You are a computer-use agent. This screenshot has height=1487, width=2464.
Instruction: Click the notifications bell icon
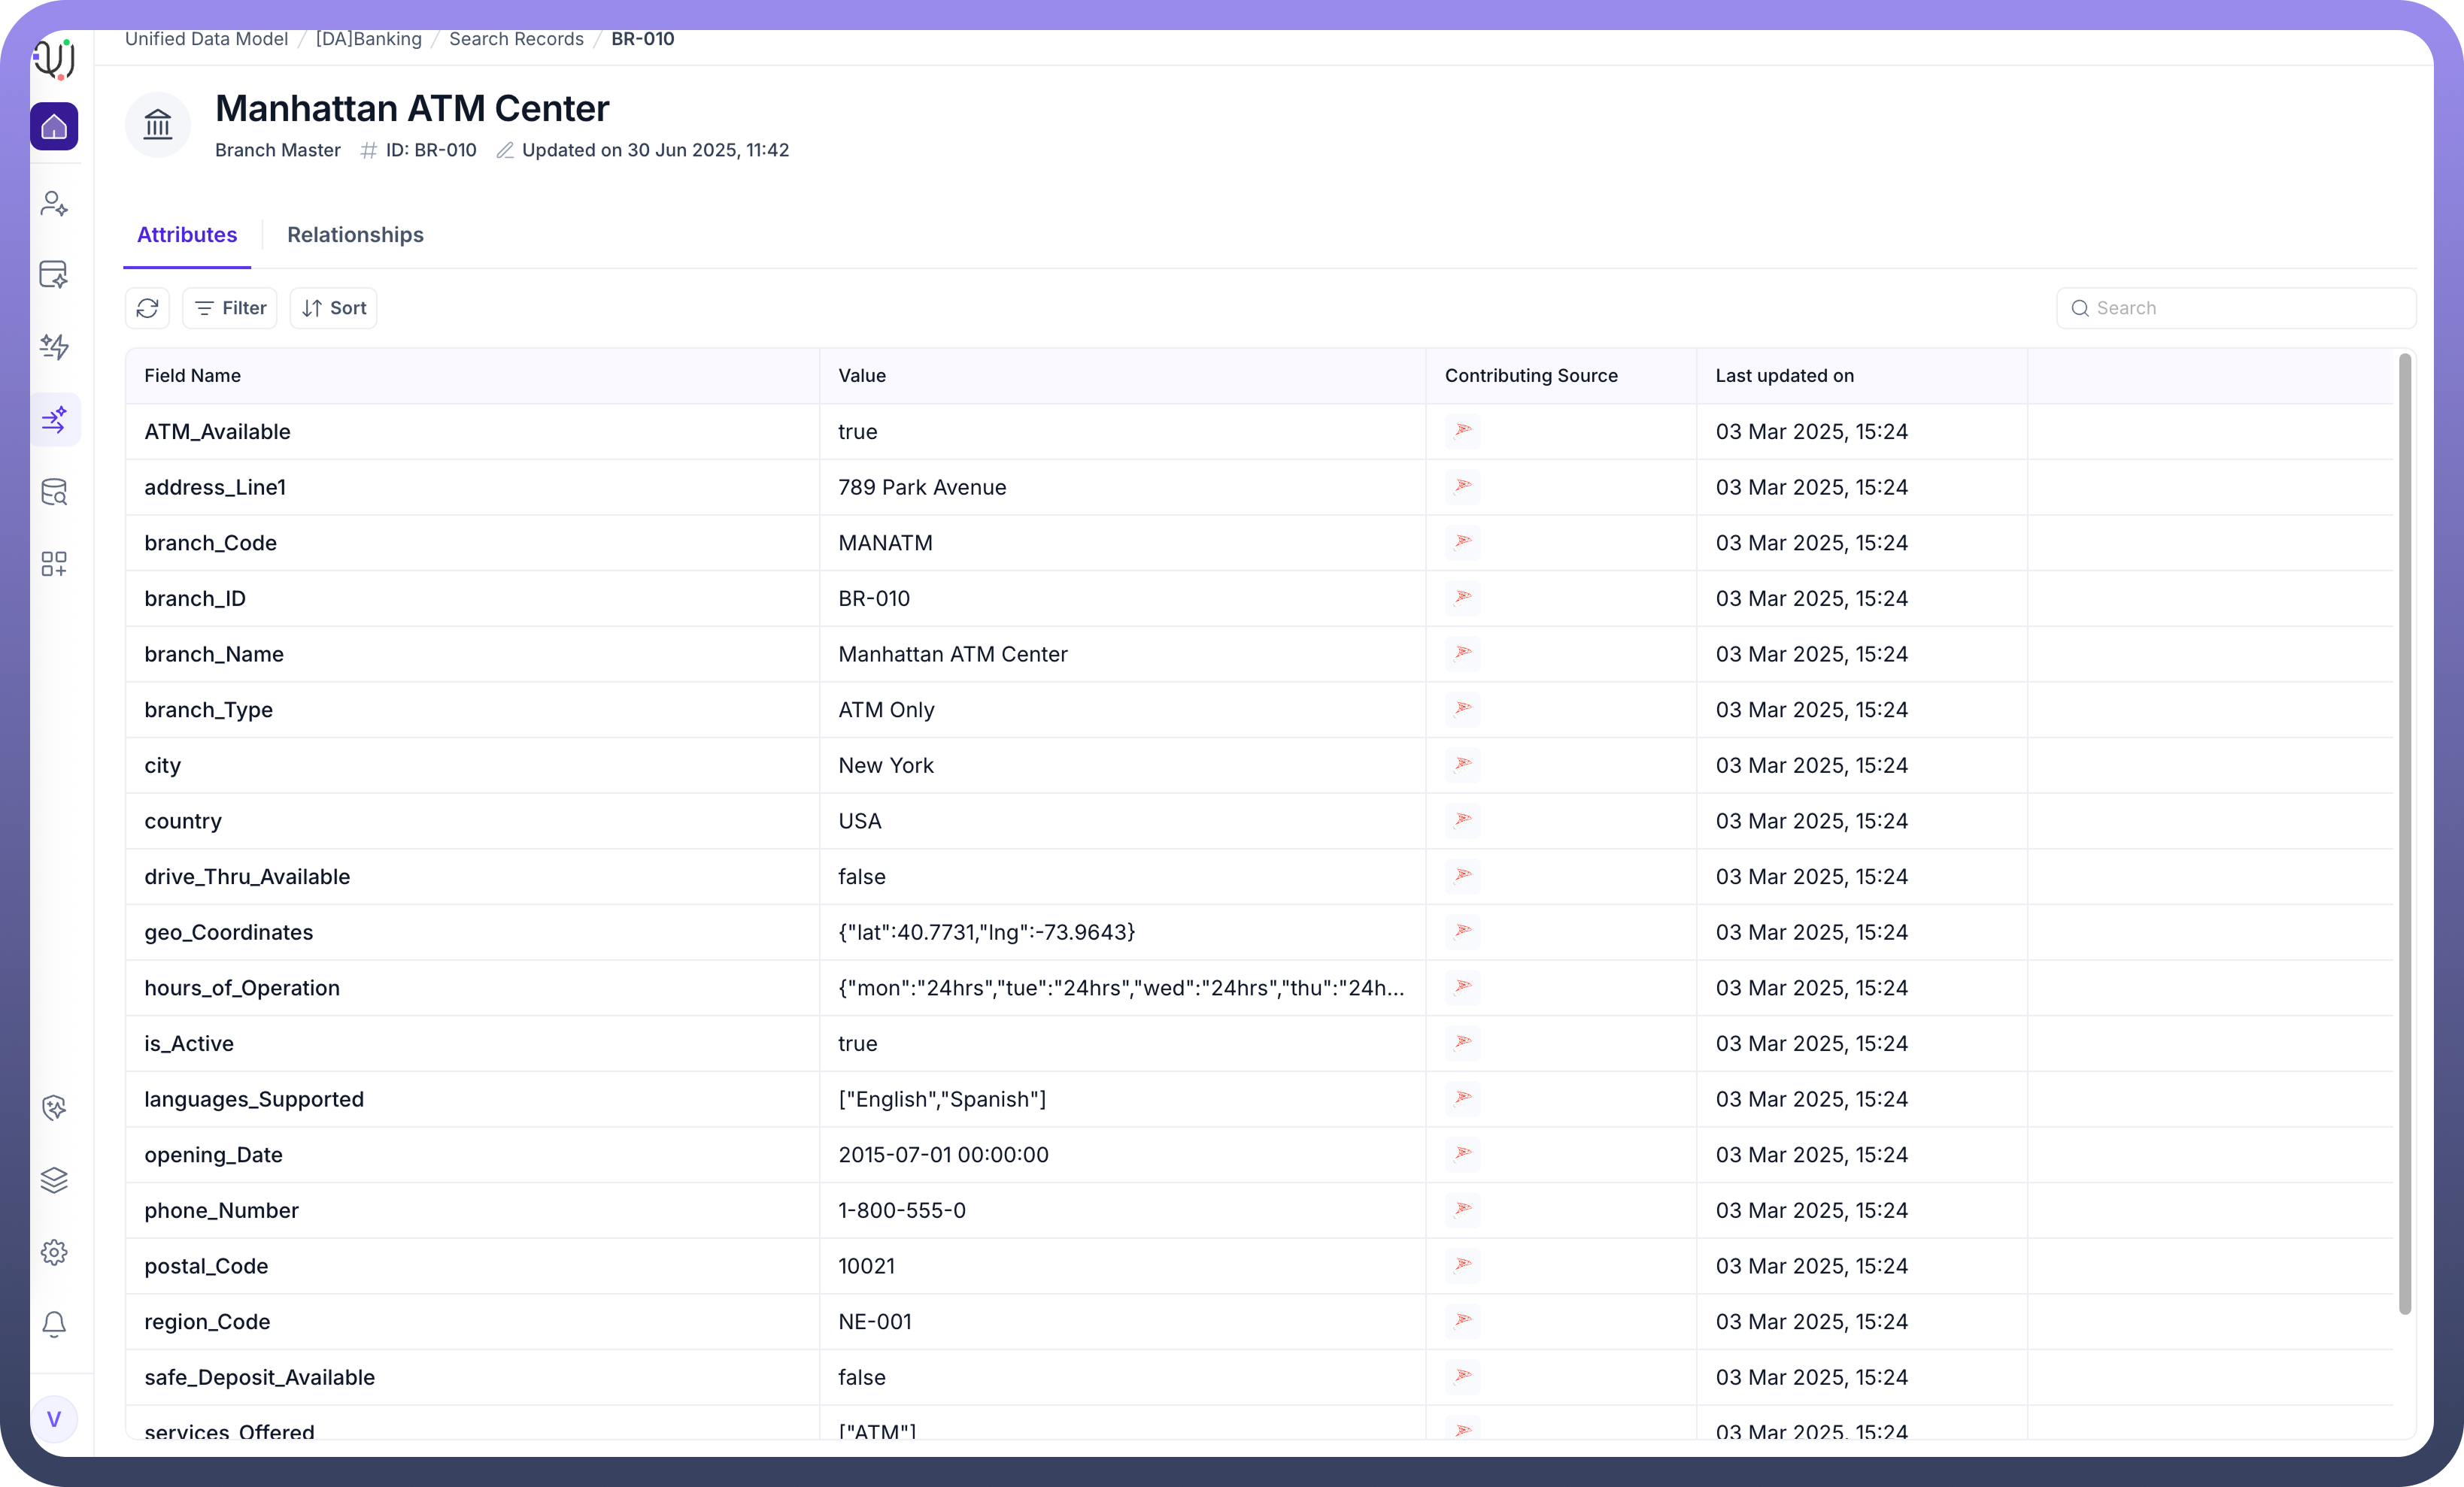(54, 1324)
